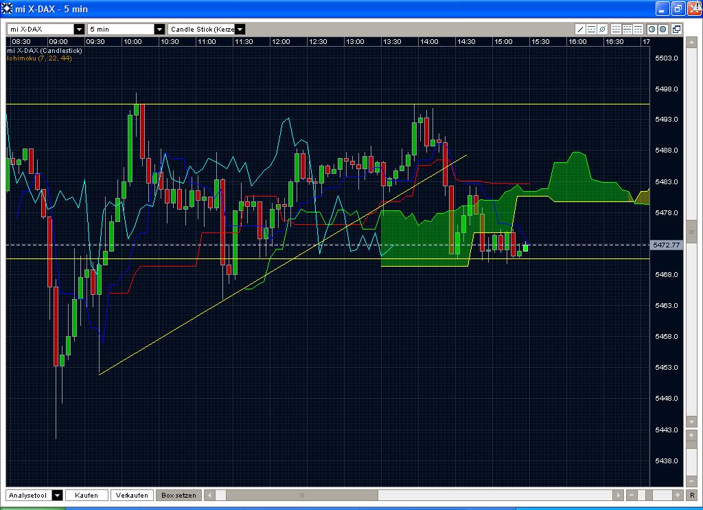Select the diagonal trend line drawing tool
Screen dimensions: 703x510
coord(580,29)
